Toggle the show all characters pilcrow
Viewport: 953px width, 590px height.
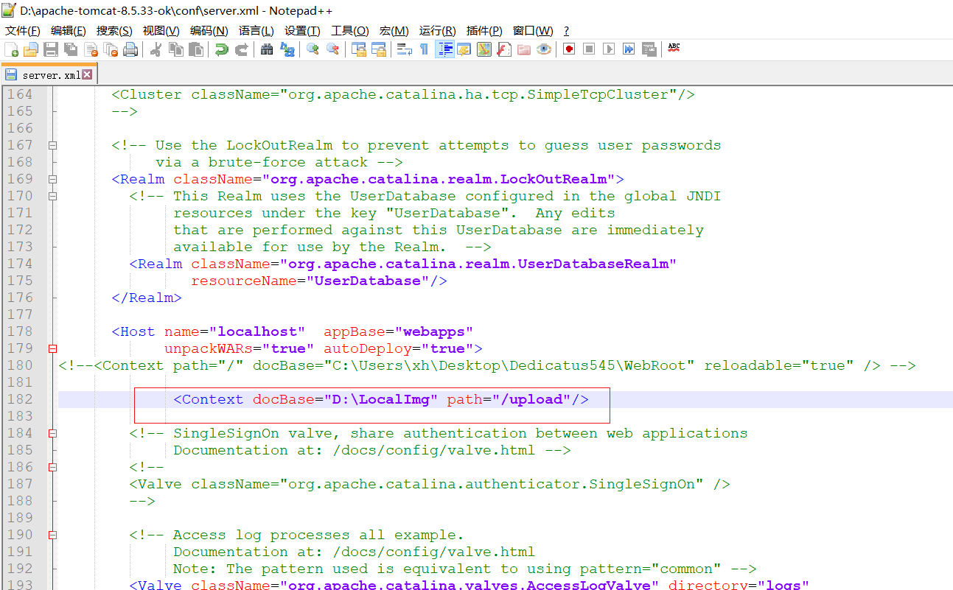(x=424, y=49)
